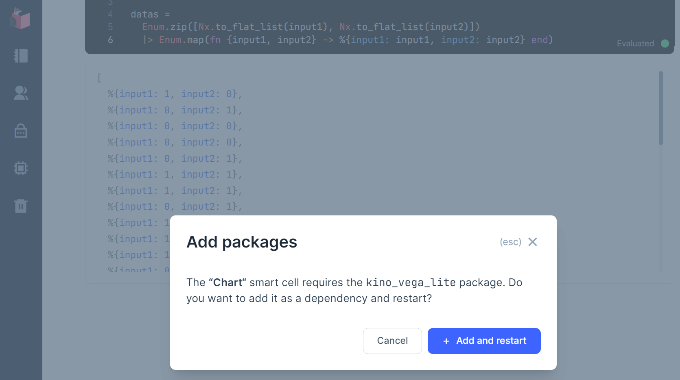680x380 pixels.
Task: Click the first output row of the list
Action: [175, 94]
